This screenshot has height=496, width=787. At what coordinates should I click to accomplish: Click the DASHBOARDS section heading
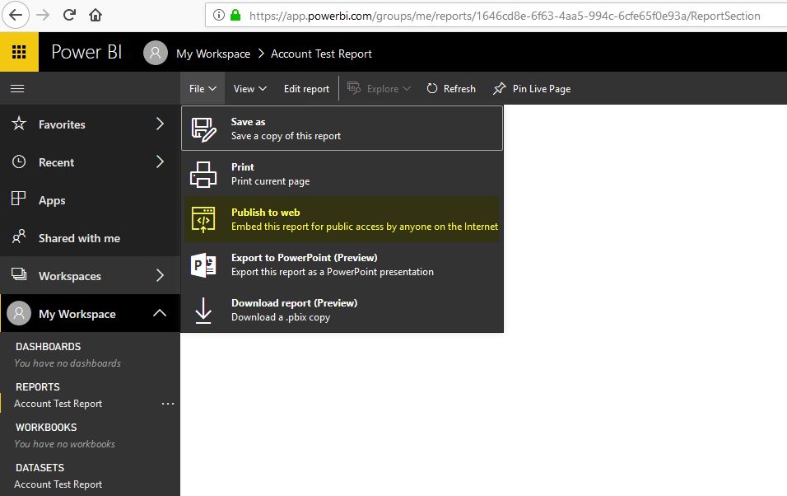click(49, 347)
